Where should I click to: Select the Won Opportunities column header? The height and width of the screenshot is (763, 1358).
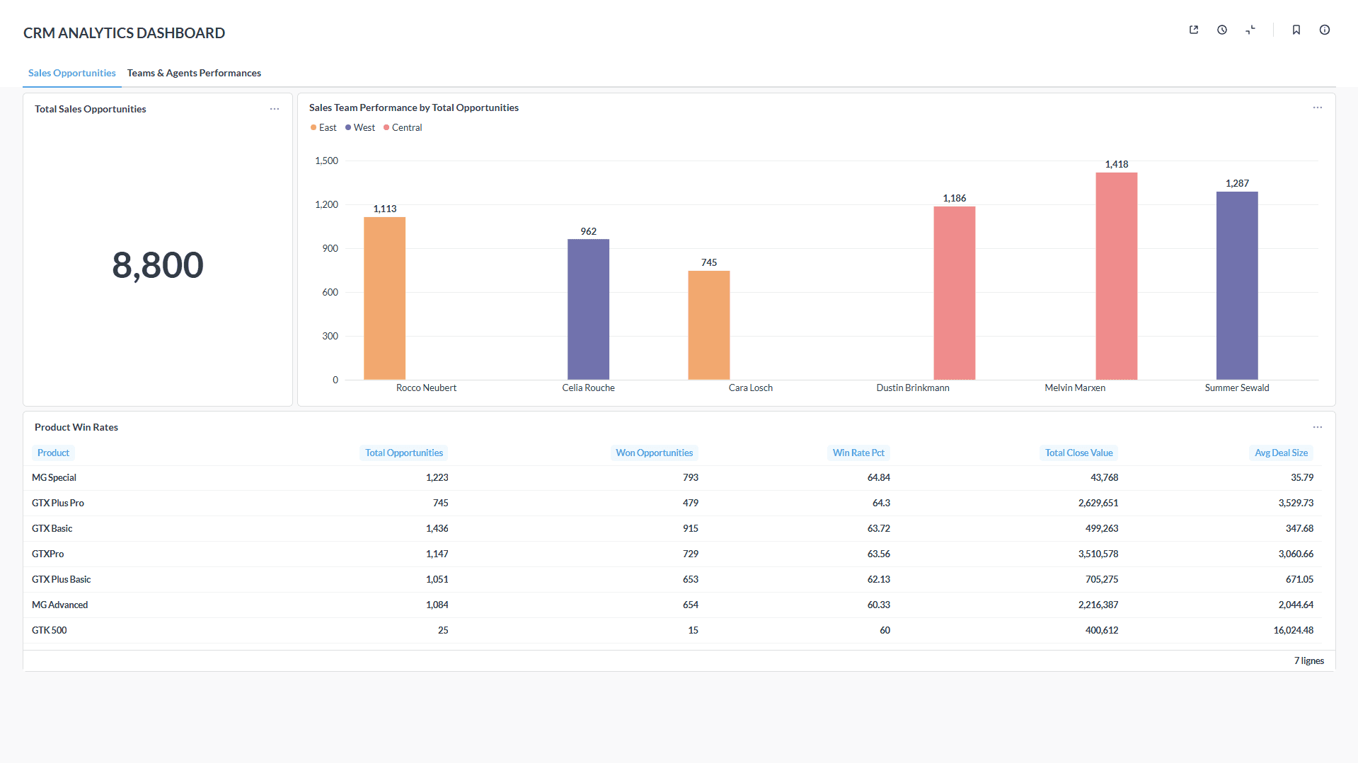click(x=654, y=453)
